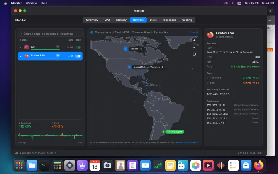Select the address 142.251.157.119
The image size is (278, 174).
[x=217, y=114]
